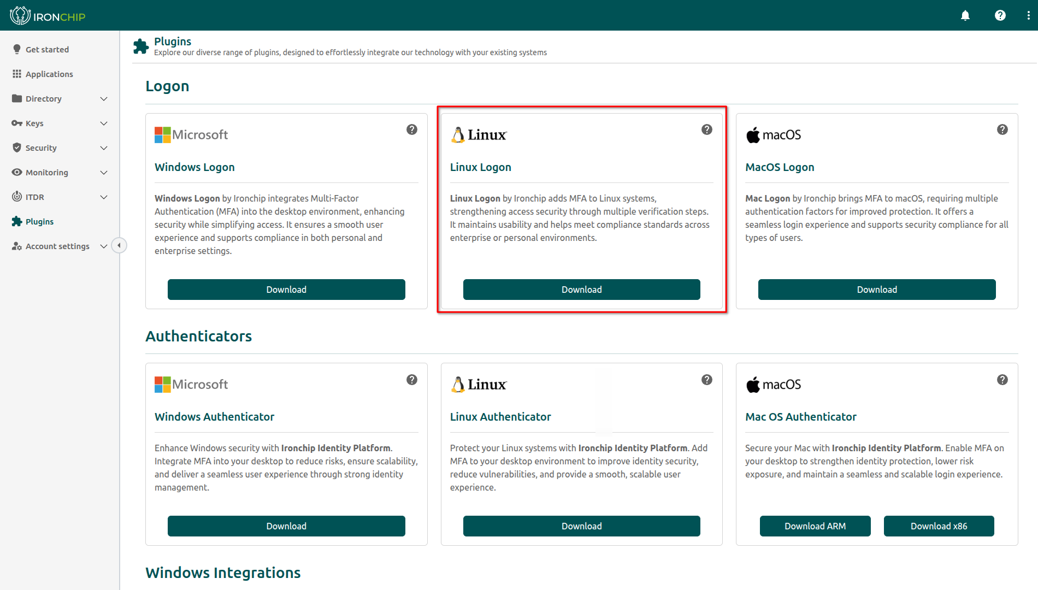Open help for MacOS Logon card

1002,129
